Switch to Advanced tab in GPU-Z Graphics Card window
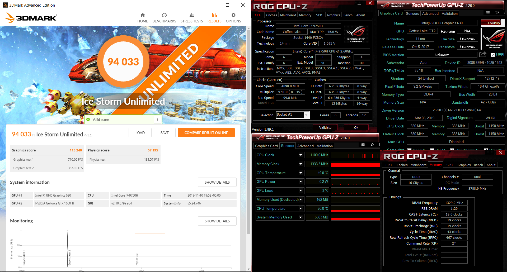The width and height of the screenshot is (507, 272). pos(430,13)
